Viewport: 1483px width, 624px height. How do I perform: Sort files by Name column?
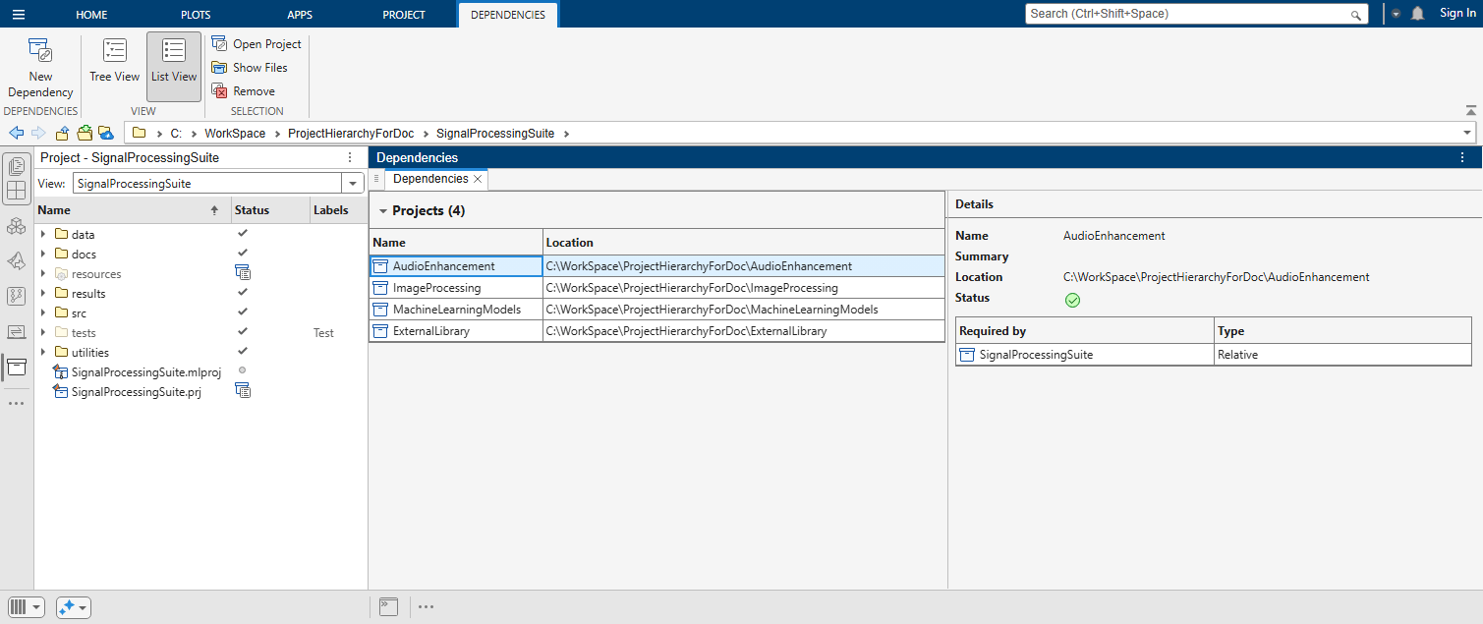133,209
